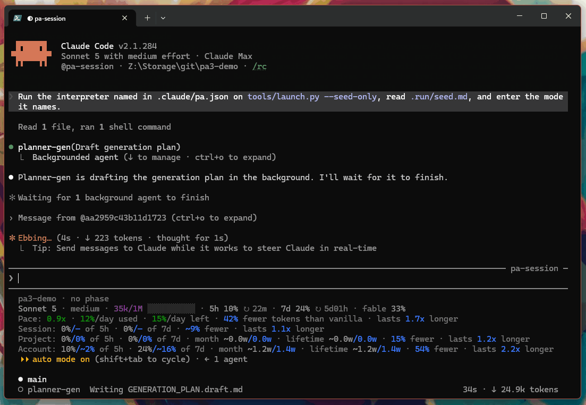
Task: Click the orange Ebbing spinner asterisk
Action: point(12,238)
